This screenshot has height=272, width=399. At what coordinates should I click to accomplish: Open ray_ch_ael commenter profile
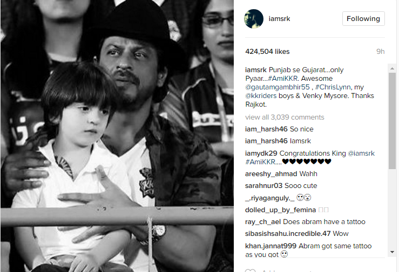point(263,222)
